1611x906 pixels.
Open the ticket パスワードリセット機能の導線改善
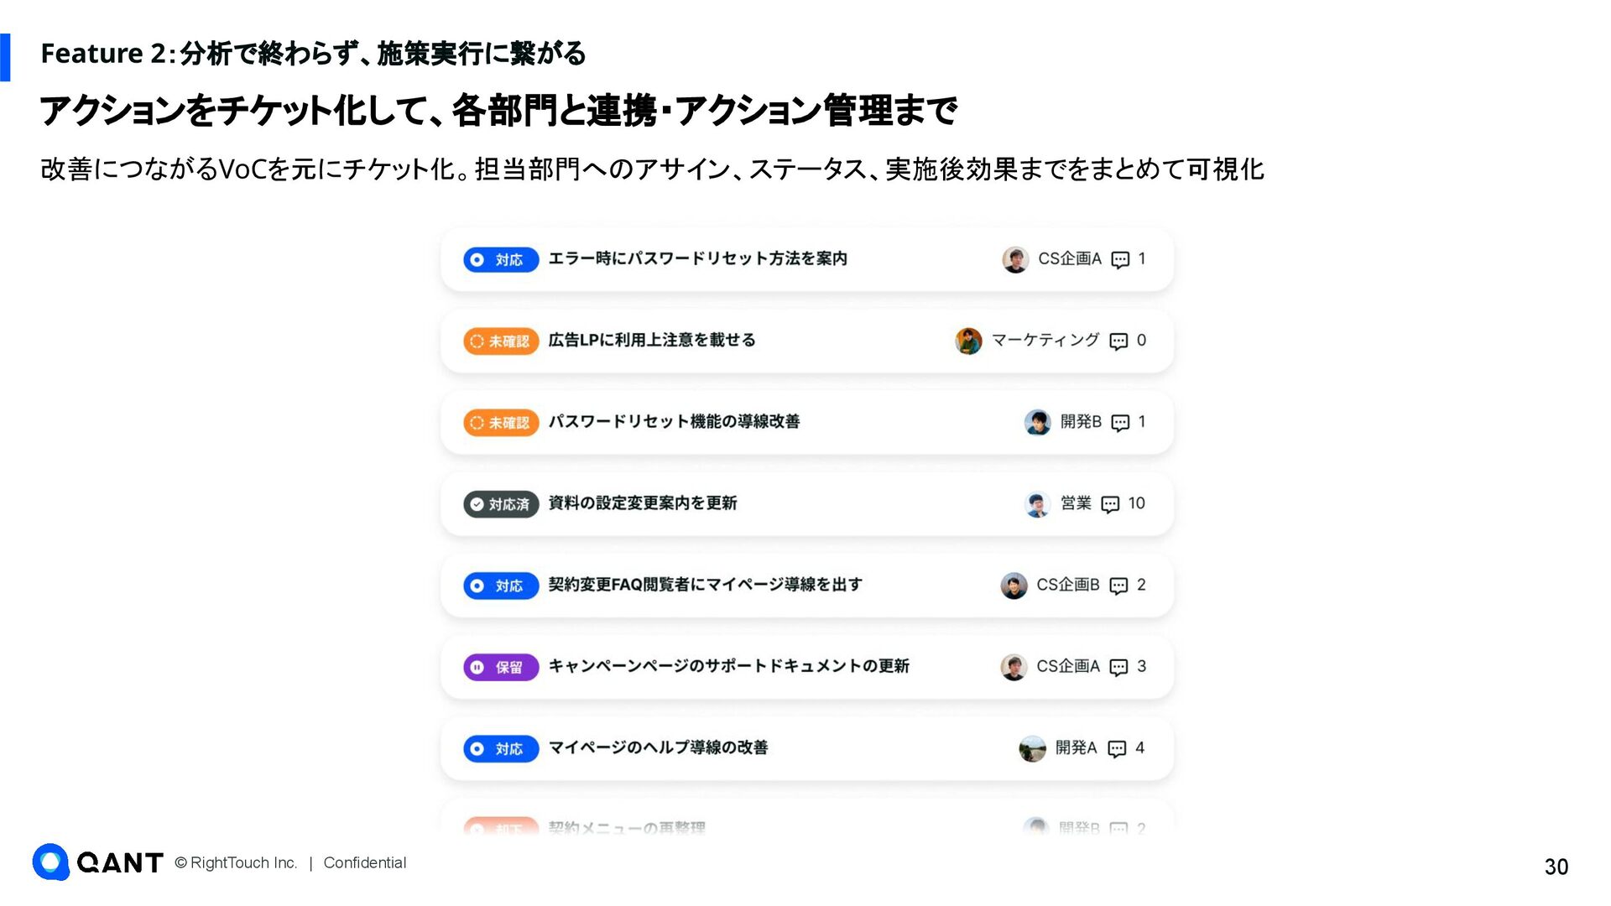pyautogui.click(x=674, y=422)
